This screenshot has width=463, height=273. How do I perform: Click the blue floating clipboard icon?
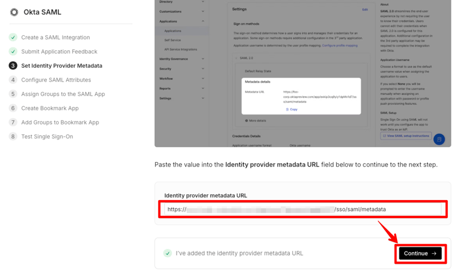[x=439, y=139]
